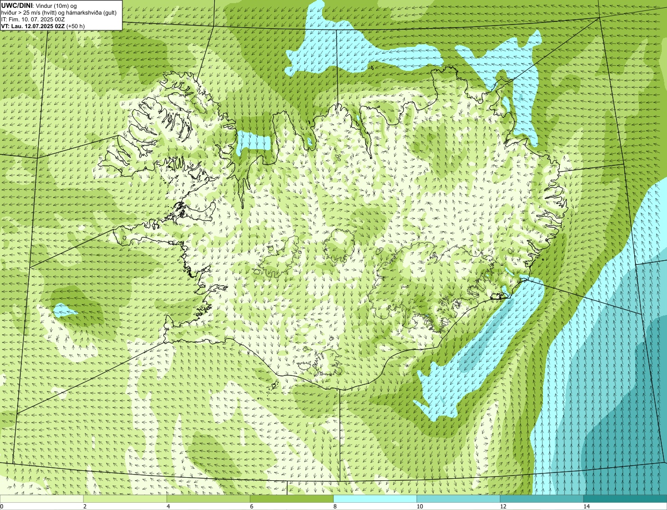The width and height of the screenshot is (667, 510).
Task: Click the title line "UWC/DINI: Vindur (10m) og"
Action: tap(39, 5)
